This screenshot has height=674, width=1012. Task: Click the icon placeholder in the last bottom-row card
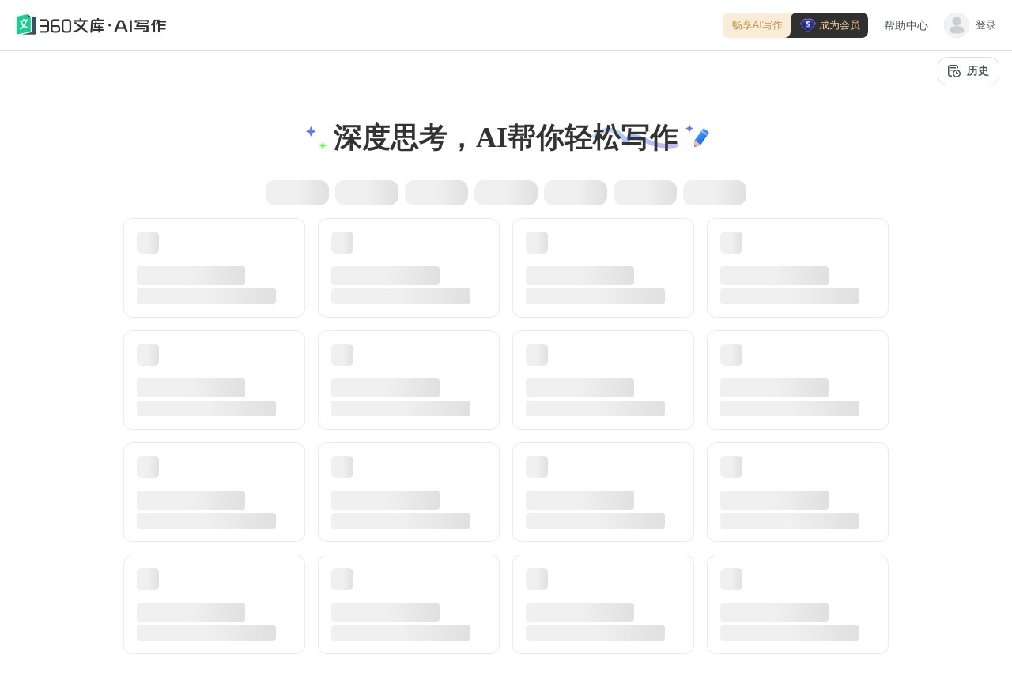(731, 579)
